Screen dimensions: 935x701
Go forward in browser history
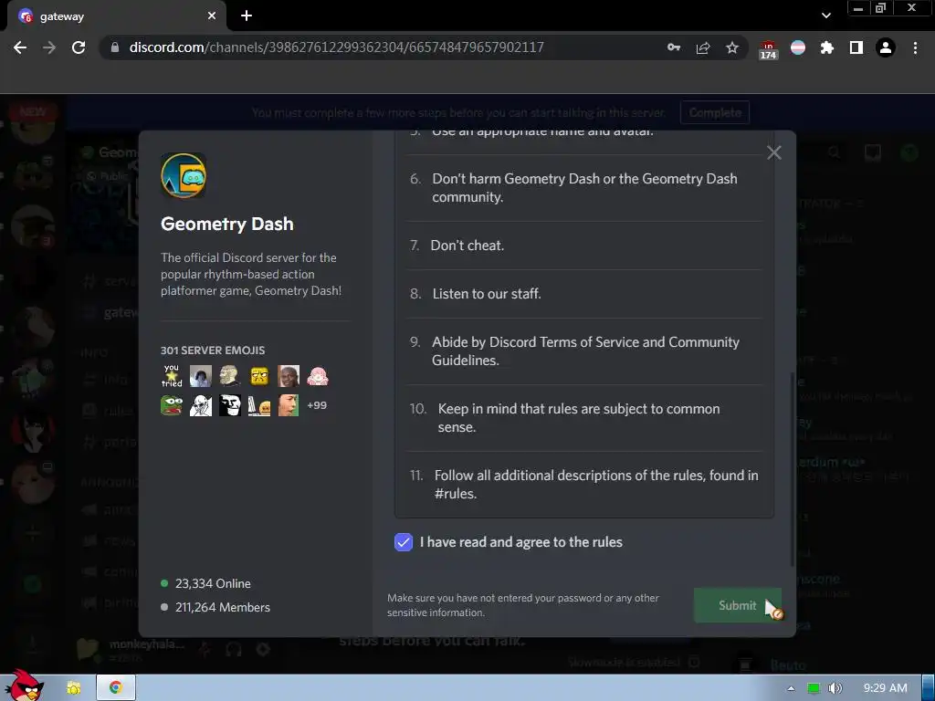pyautogui.click(x=49, y=47)
